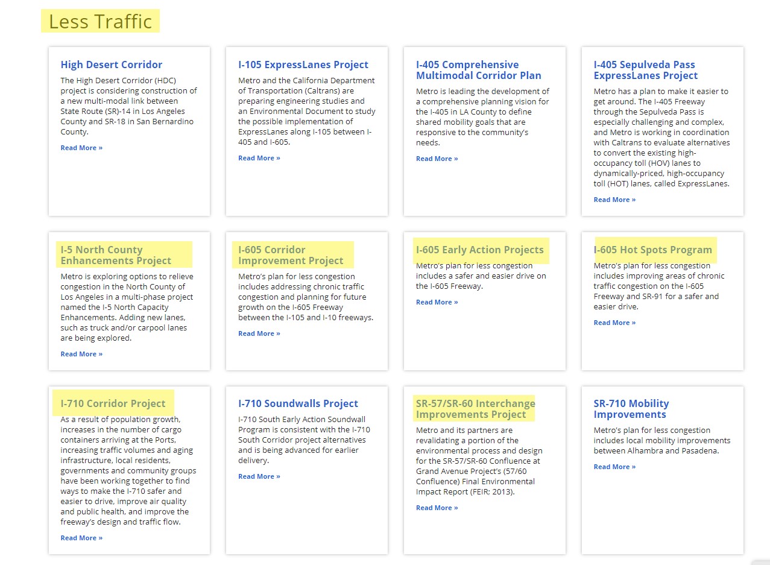Follow Read More for I-710 Soundwalls Project
The image size is (770, 565).
point(259,476)
